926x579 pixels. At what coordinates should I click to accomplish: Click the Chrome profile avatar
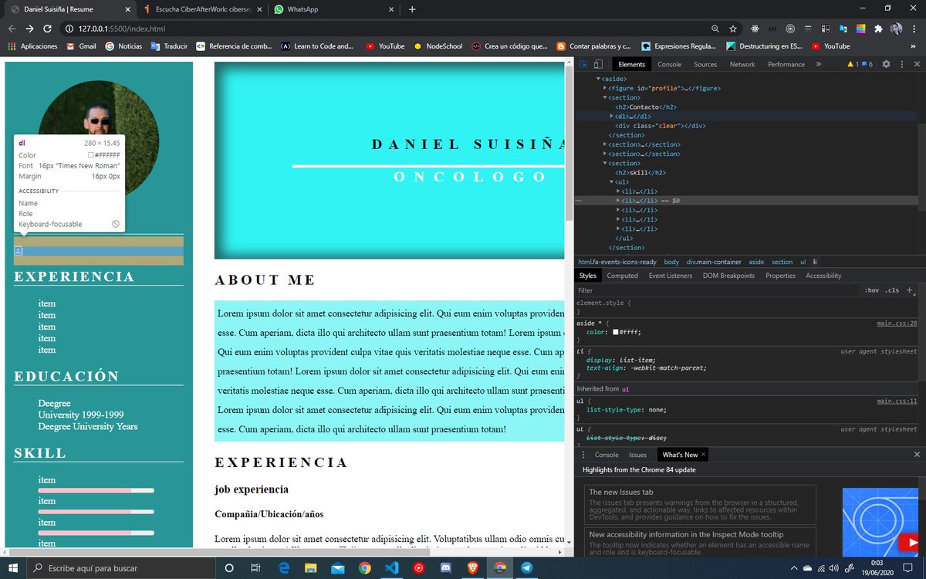(896, 29)
